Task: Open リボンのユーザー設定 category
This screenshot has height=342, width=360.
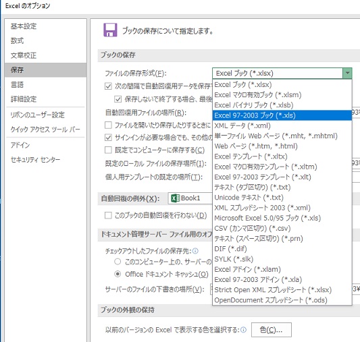Action: (x=45, y=115)
